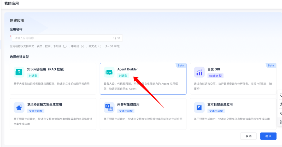Screen dimensions: 282x147
Task: Click the 应用名称 label
Action: click(x=16, y=29)
